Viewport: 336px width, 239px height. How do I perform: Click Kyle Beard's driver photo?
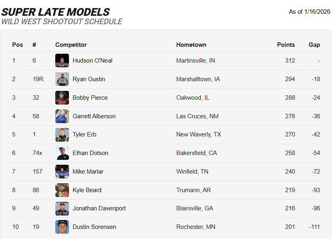click(62, 190)
